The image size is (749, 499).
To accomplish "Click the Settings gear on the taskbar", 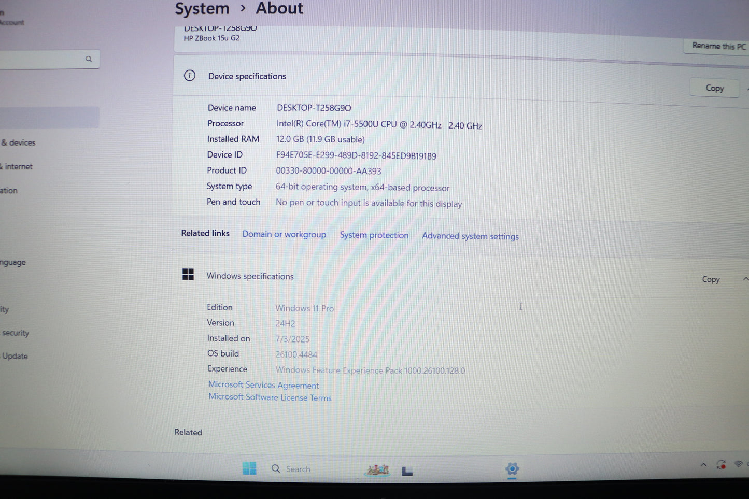I will 512,469.
